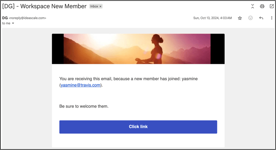The width and height of the screenshot is (276, 150).
Task: Click the blue 'Click link' button
Action: (x=138, y=127)
